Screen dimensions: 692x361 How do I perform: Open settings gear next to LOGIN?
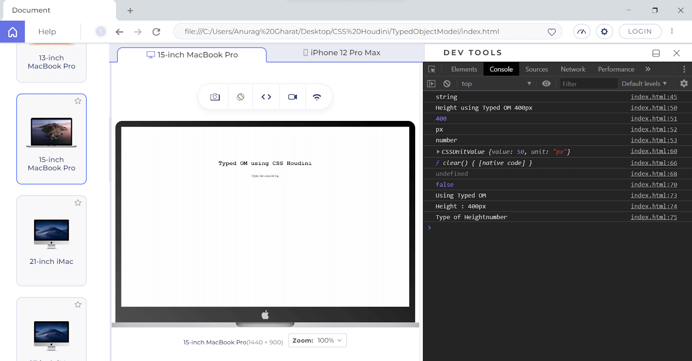click(604, 32)
